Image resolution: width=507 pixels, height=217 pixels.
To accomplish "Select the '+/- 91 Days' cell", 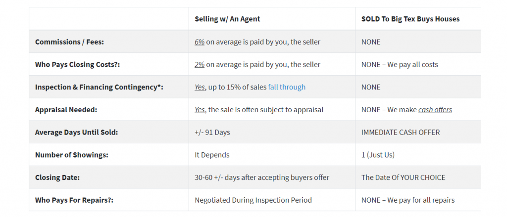I will 212,132.
